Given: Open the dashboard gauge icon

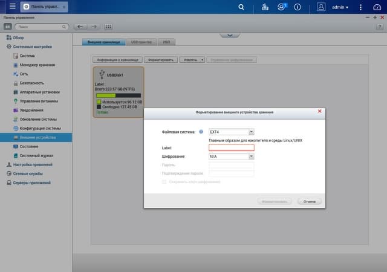Looking at the screenshot, I should [377, 7].
